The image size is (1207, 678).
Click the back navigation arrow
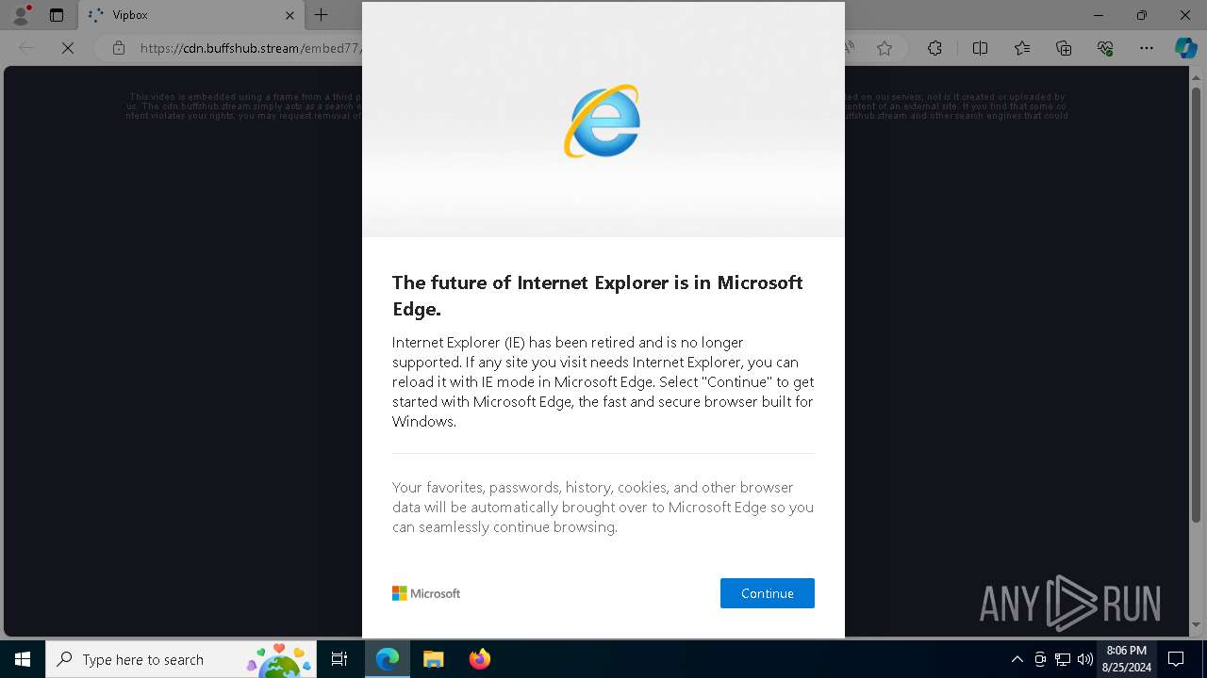coord(26,48)
